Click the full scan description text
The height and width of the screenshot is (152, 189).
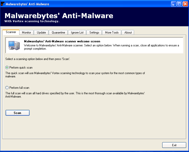pos(75,95)
